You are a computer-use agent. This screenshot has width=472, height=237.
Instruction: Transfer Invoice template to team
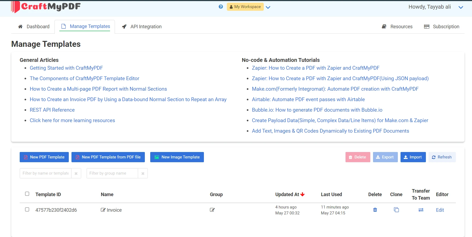[x=421, y=210]
